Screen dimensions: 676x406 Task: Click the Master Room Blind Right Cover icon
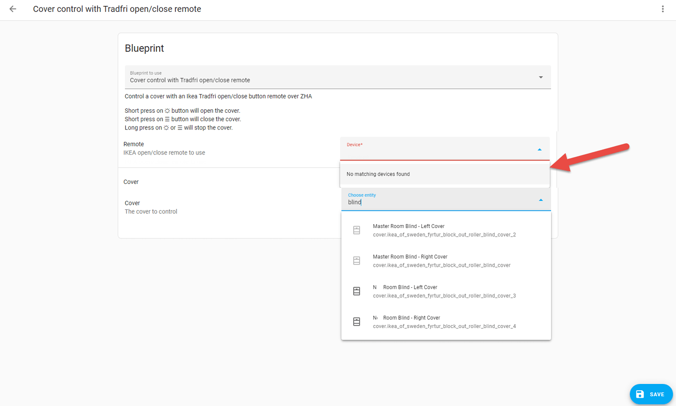[x=357, y=261]
